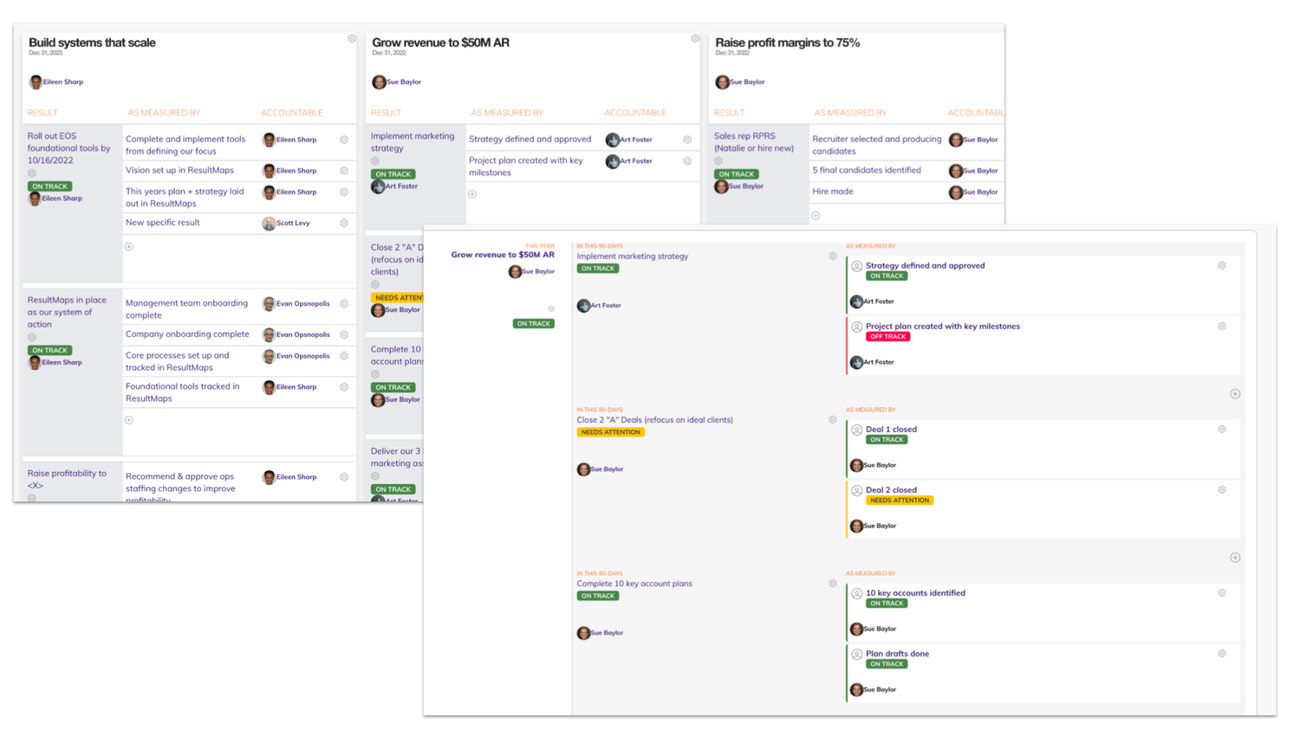Click Eileen Sharp's avatar under Build systems that scale

click(34, 81)
